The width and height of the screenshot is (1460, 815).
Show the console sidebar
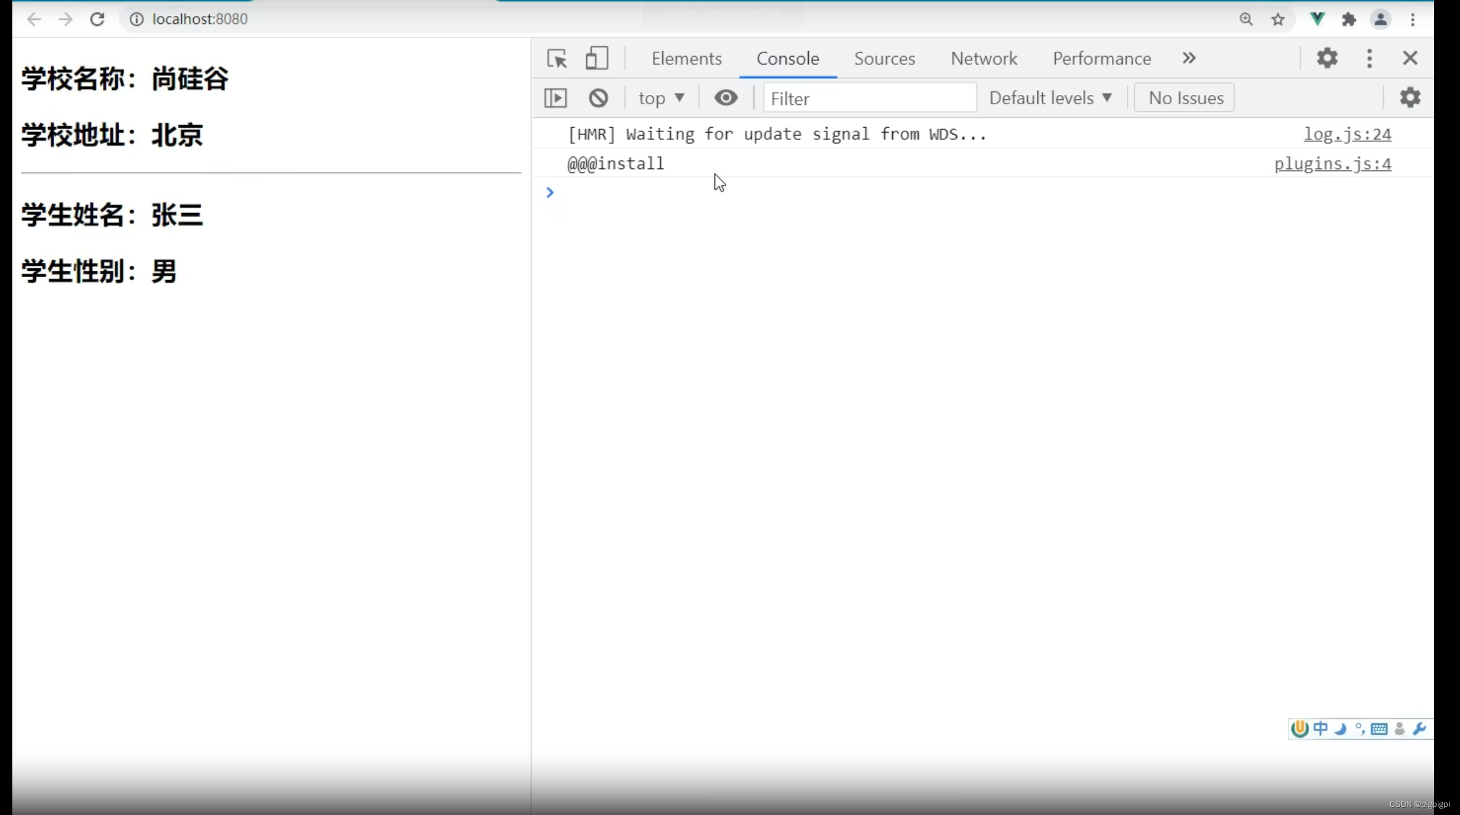(x=555, y=97)
